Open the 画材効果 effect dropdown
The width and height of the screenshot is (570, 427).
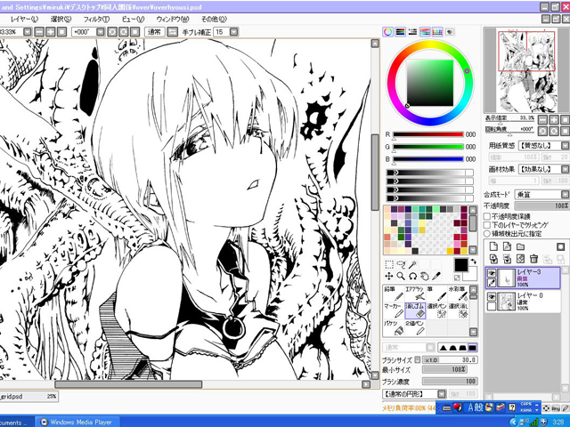(565, 169)
